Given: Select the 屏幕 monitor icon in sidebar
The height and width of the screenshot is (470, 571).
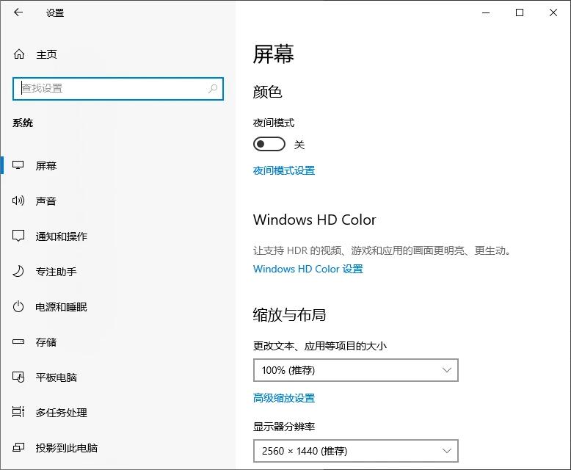Looking at the screenshot, I should coord(19,166).
